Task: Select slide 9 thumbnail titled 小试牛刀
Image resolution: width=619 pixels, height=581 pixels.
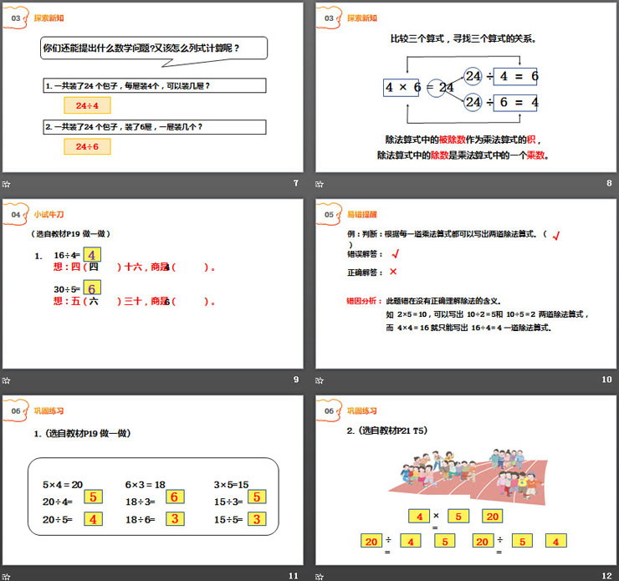Action: (153, 283)
